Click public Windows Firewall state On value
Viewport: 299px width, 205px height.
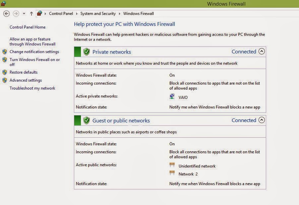(x=172, y=144)
